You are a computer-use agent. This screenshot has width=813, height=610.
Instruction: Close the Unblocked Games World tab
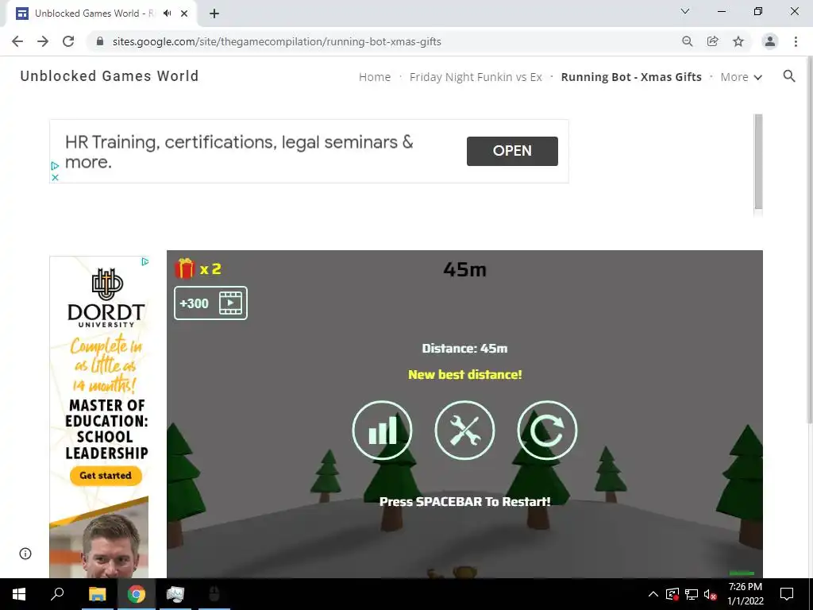coord(184,14)
